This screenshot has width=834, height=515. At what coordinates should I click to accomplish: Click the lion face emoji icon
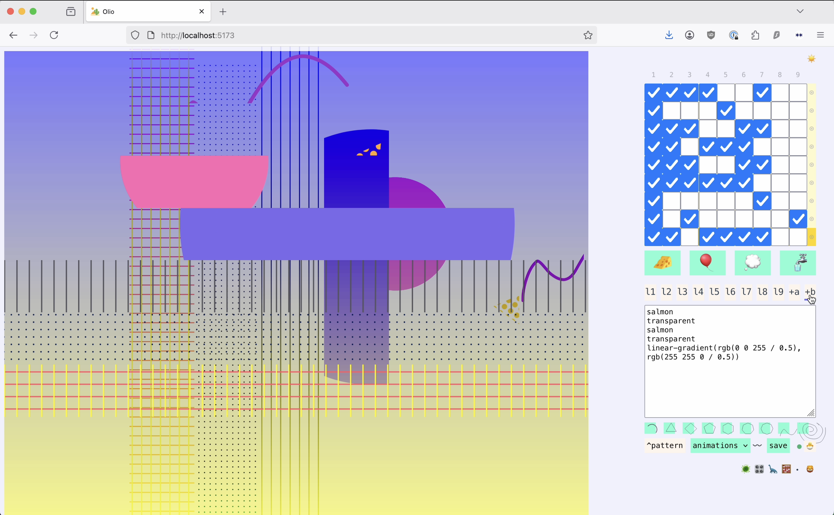pyautogui.click(x=810, y=469)
